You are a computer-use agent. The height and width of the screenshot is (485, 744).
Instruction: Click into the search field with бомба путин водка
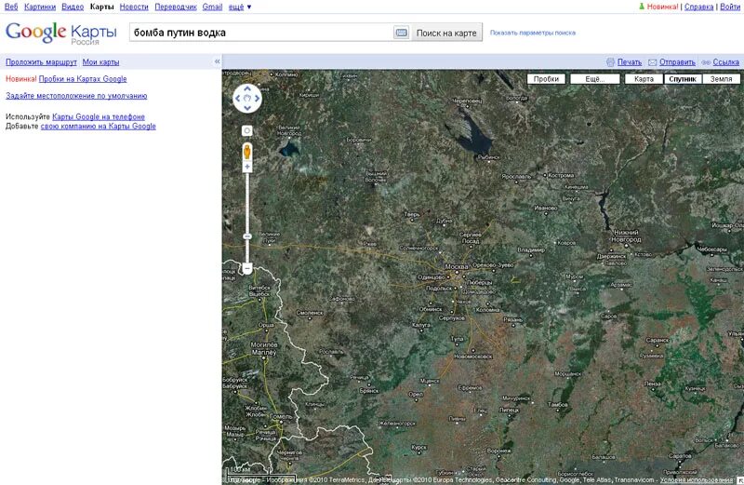click(x=261, y=33)
